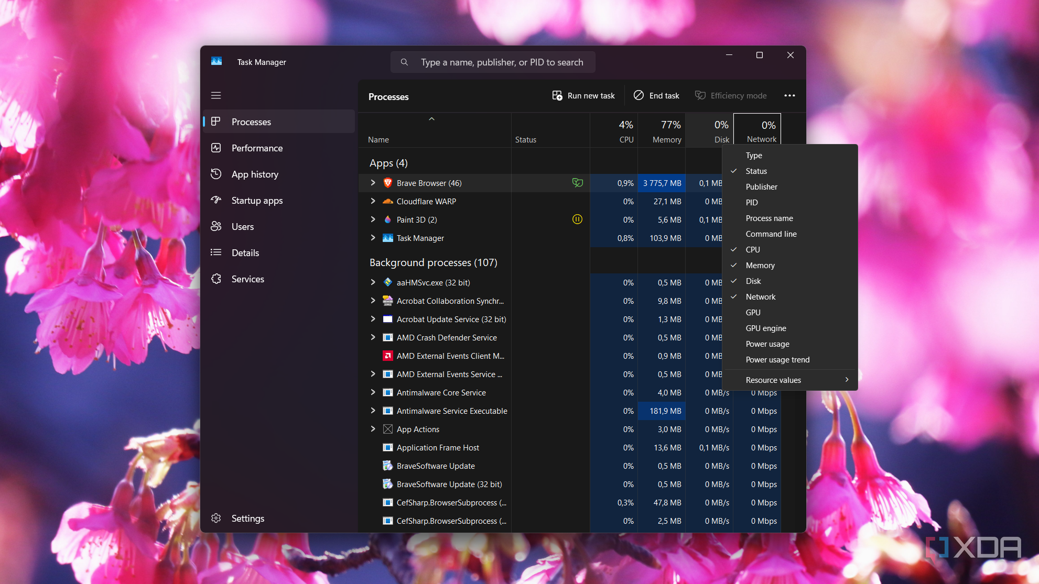Select the BraveSoftware Update (32 bit) row

569,484
